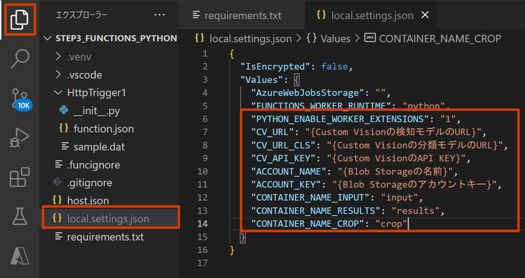This screenshot has width=525, height=278.
Task: Close the local.settings.json tab
Action: 425,15
